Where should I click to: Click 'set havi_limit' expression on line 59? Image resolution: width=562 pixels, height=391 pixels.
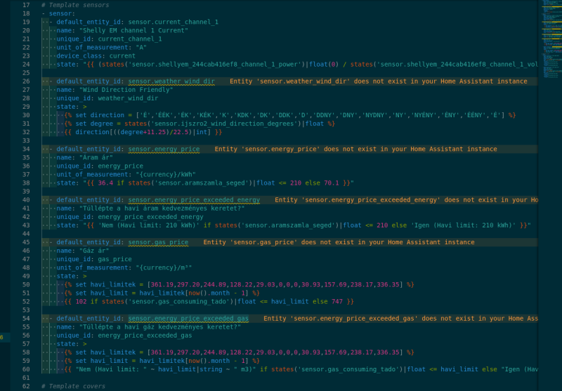162,361
